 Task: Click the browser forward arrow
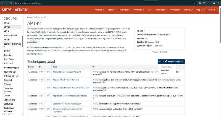[x=6, y=3]
